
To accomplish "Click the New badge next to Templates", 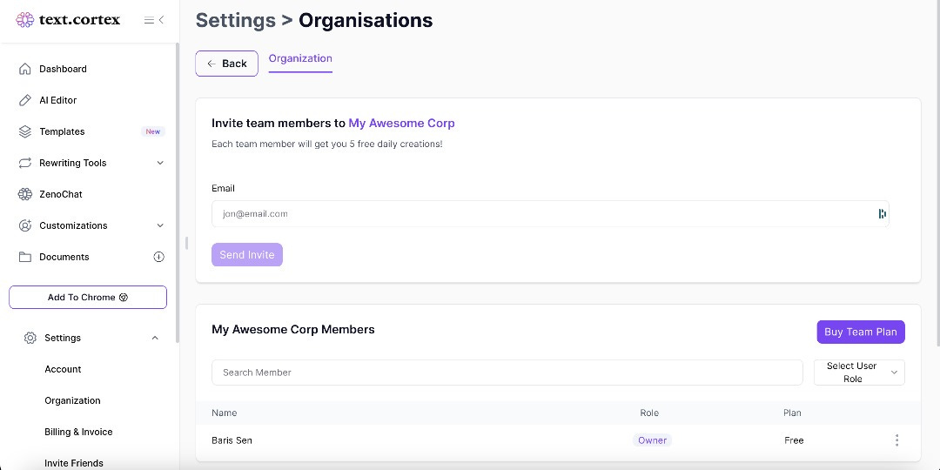I will (153, 132).
